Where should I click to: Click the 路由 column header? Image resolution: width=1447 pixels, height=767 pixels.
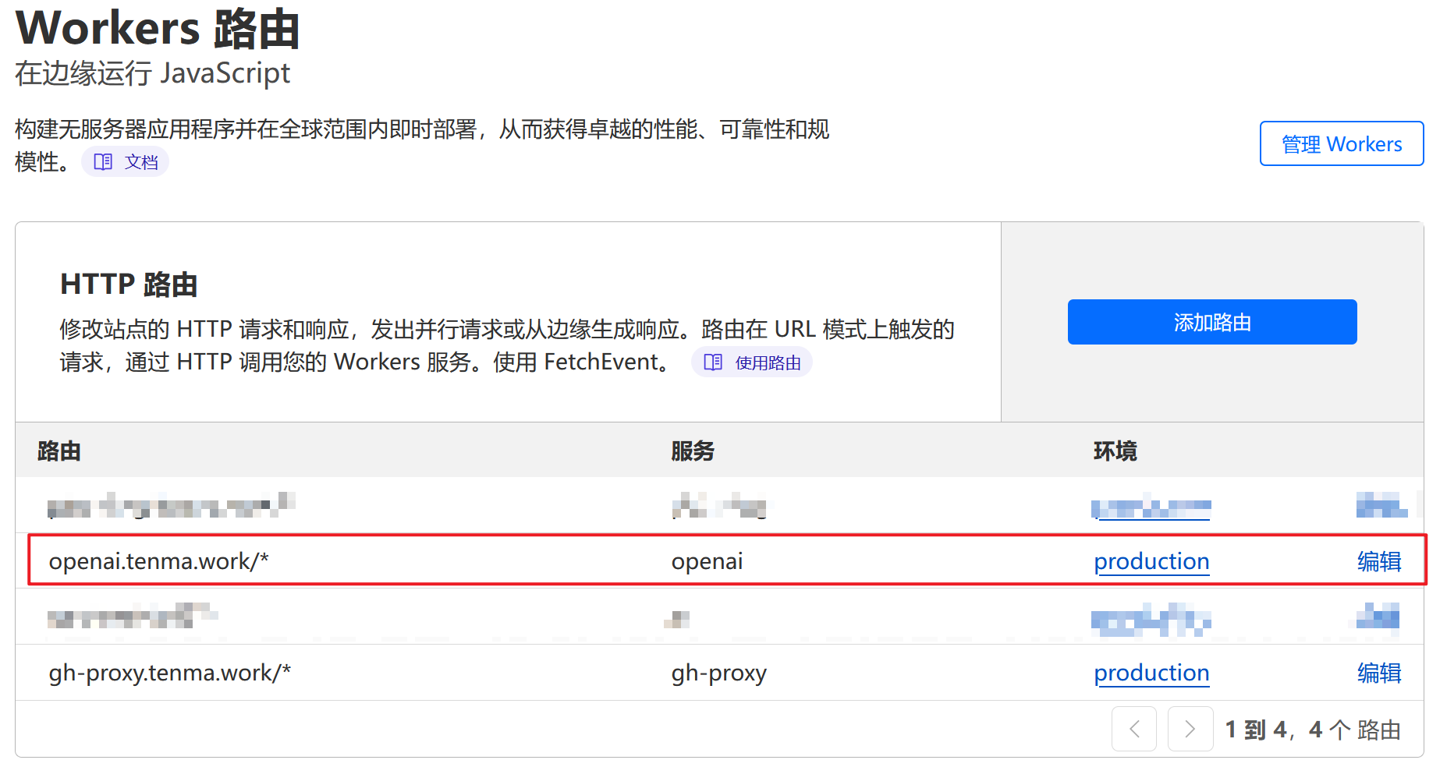pos(59,451)
